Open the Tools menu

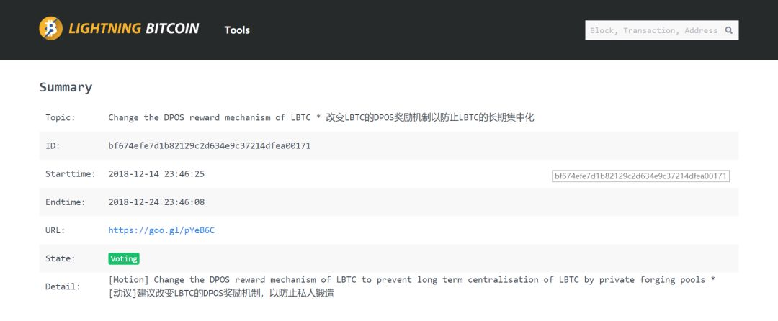pos(237,30)
